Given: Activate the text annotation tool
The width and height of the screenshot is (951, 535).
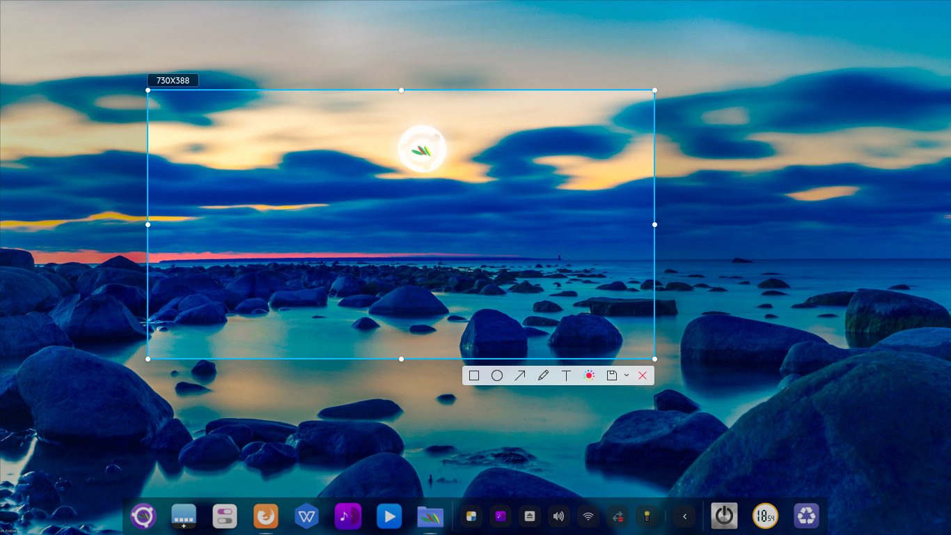Looking at the screenshot, I should click(566, 375).
